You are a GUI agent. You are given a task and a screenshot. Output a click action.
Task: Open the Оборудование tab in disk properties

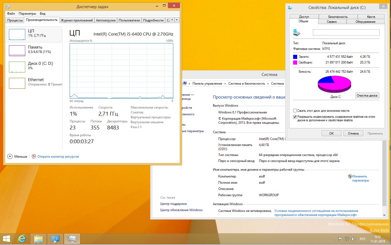pos(366,22)
